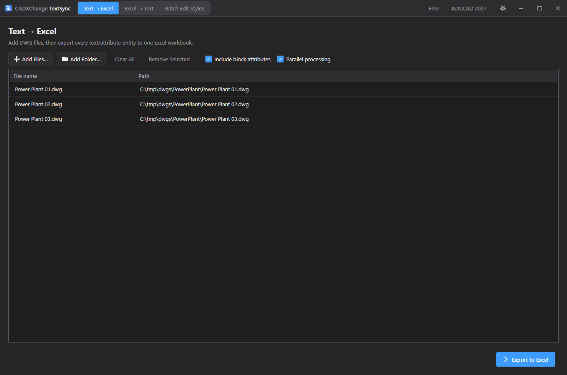Click the Free license label

434,8
